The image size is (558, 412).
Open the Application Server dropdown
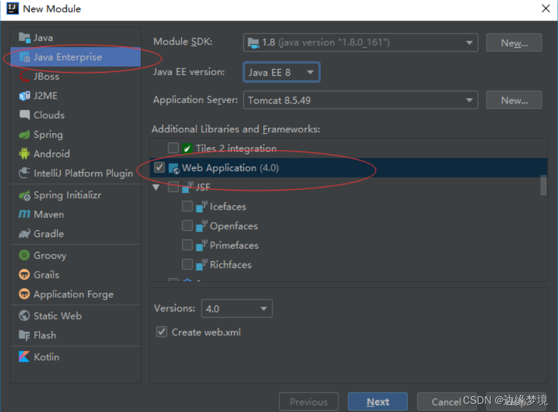[x=361, y=100]
